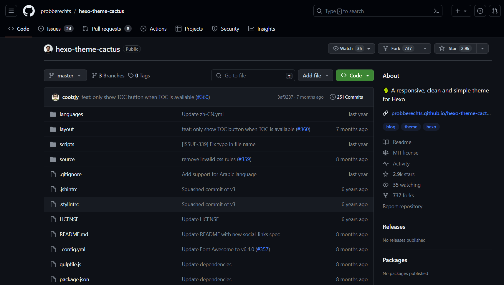Click the .gitignore file icon
504x285 pixels.
point(53,174)
